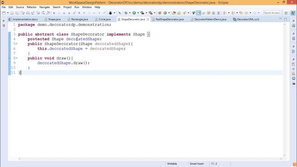
Task: Click the Skip All Breakpoints icon
Action: click(120, 13)
